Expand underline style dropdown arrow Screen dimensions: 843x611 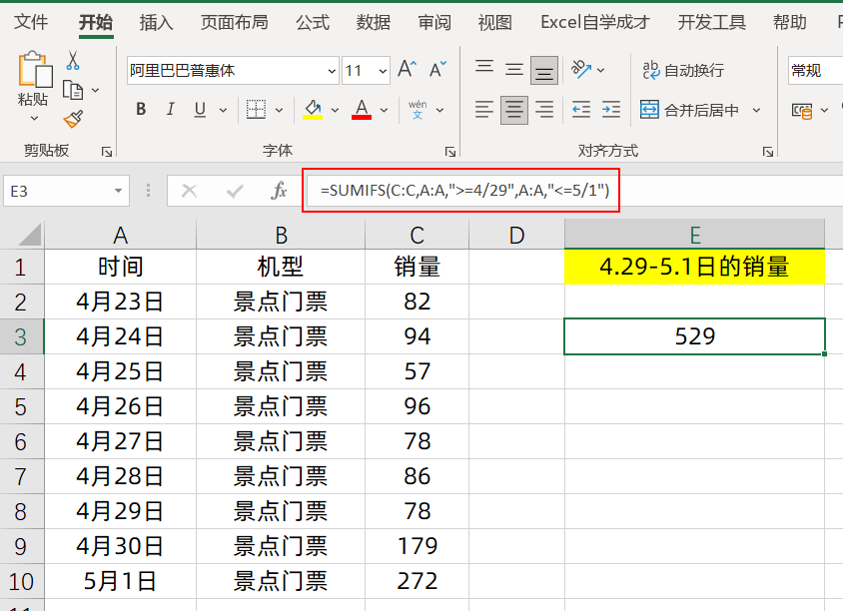point(223,110)
